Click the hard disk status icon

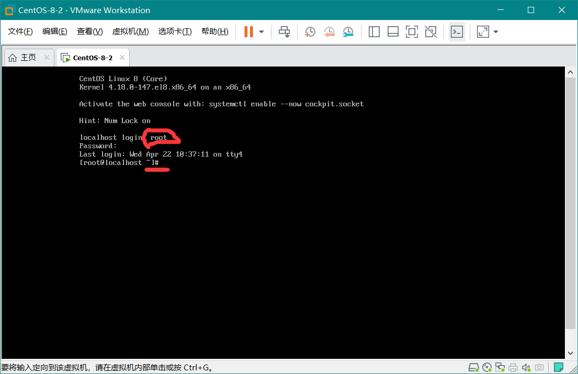coord(474,367)
